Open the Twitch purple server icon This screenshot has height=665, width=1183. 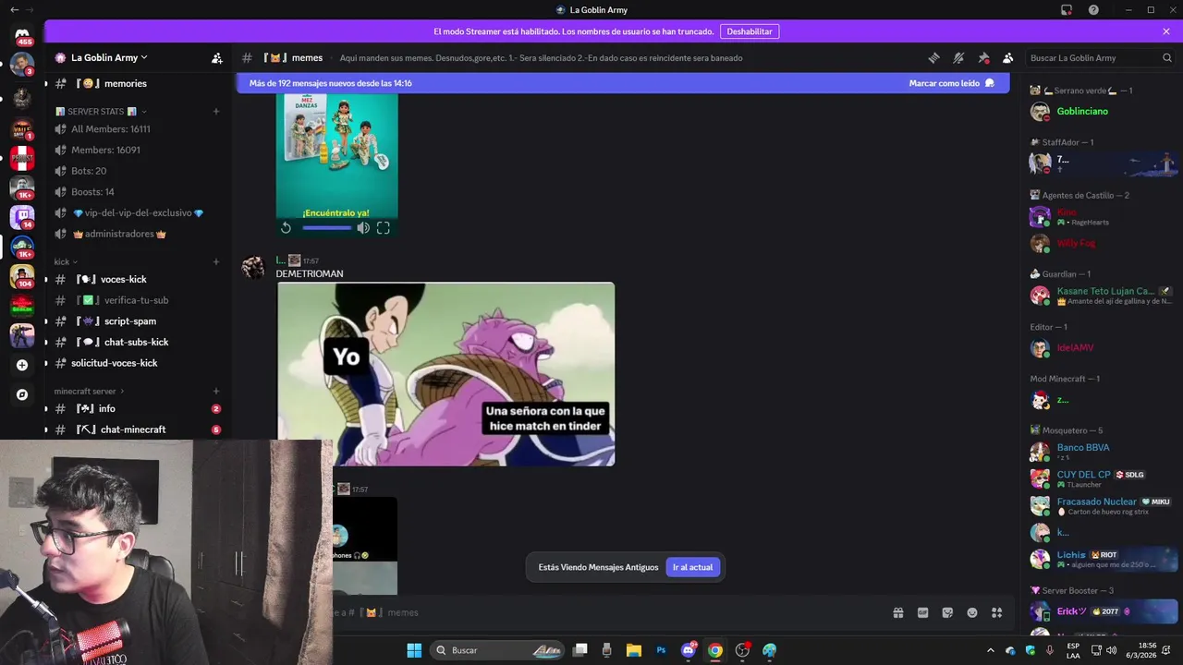[x=22, y=217]
